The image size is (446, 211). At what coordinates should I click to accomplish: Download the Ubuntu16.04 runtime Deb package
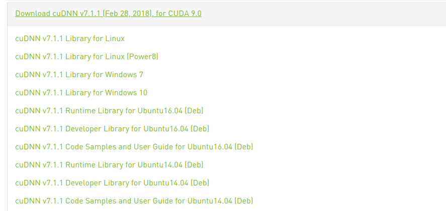click(109, 111)
